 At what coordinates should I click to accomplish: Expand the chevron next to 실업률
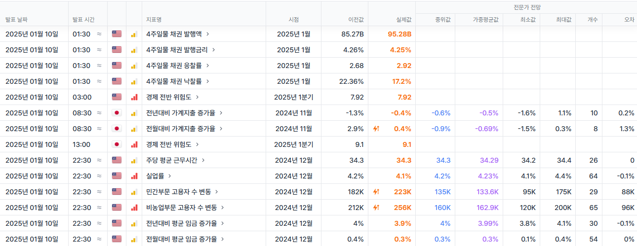pyautogui.click(x=170, y=176)
